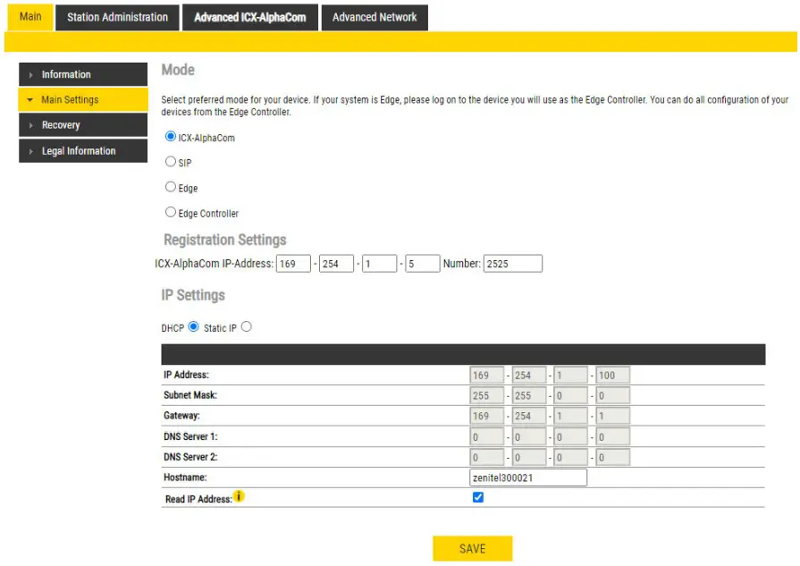Screen dimensions: 800x566
Task: Click the 'IP Settings' heading
Action: pos(193,295)
